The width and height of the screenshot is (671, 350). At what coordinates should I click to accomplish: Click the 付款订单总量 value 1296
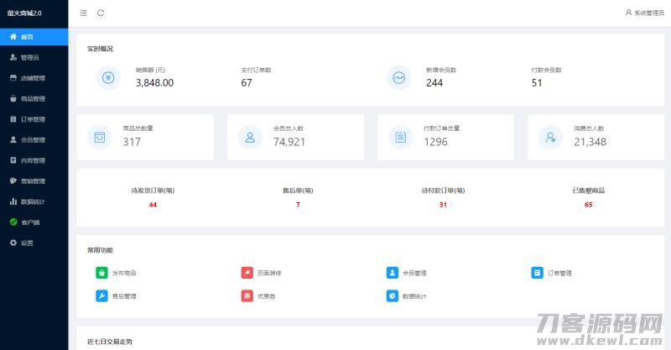[435, 142]
